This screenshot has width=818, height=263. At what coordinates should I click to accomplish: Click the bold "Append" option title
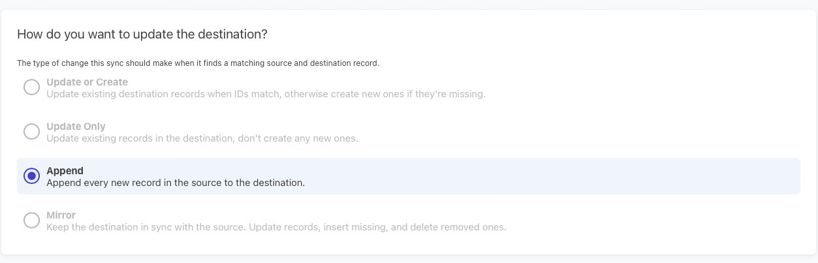tap(65, 171)
